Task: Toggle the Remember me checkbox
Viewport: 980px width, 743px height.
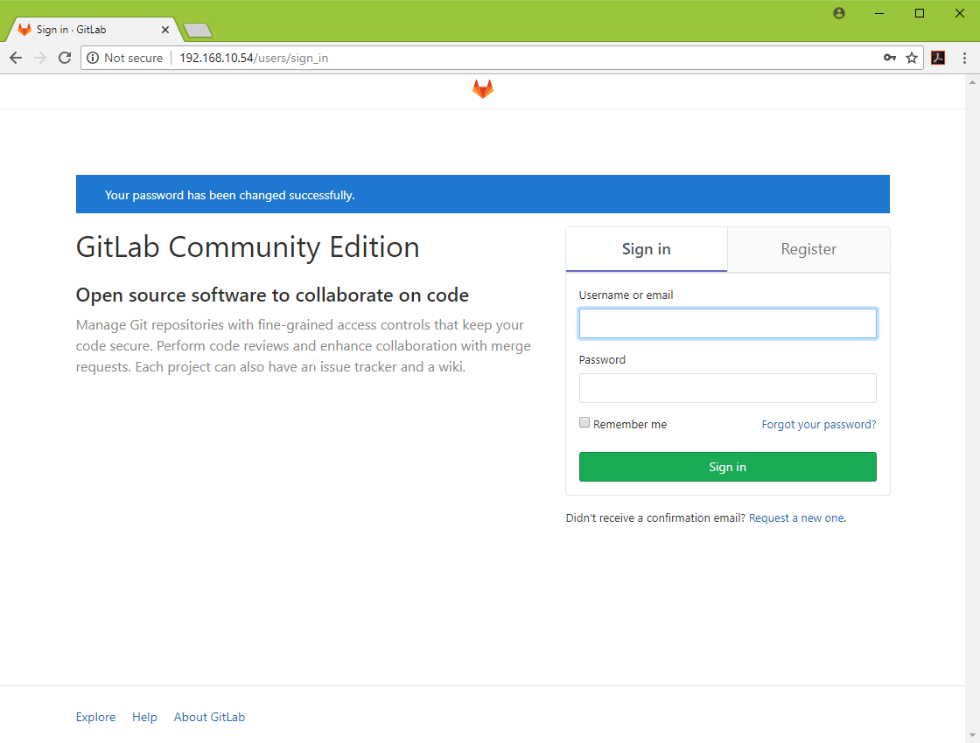Action: [584, 423]
